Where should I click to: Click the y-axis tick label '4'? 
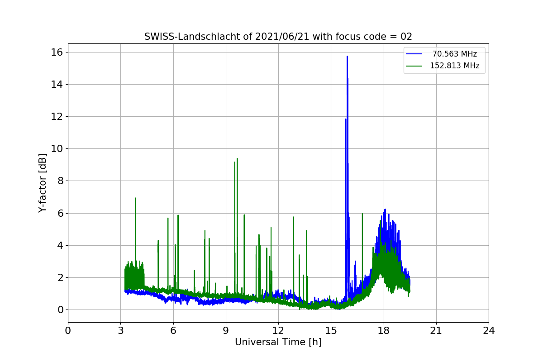(61, 245)
